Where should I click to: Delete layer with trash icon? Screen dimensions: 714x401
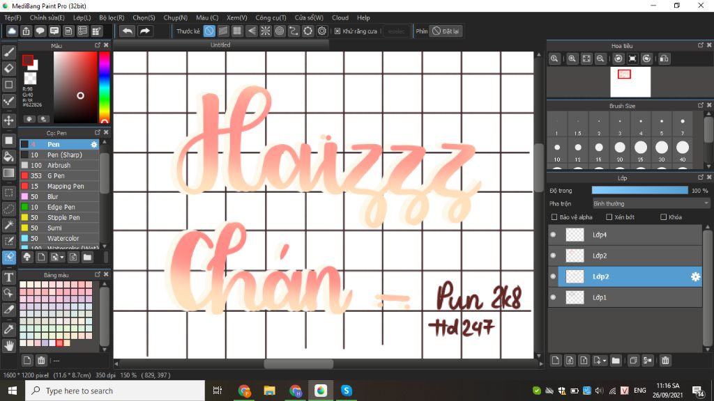[665, 361]
